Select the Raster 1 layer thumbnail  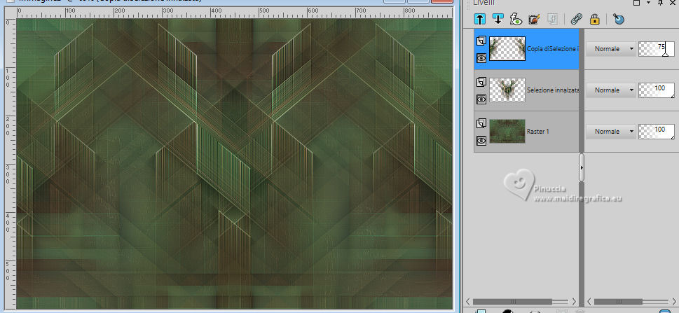tap(507, 131)
